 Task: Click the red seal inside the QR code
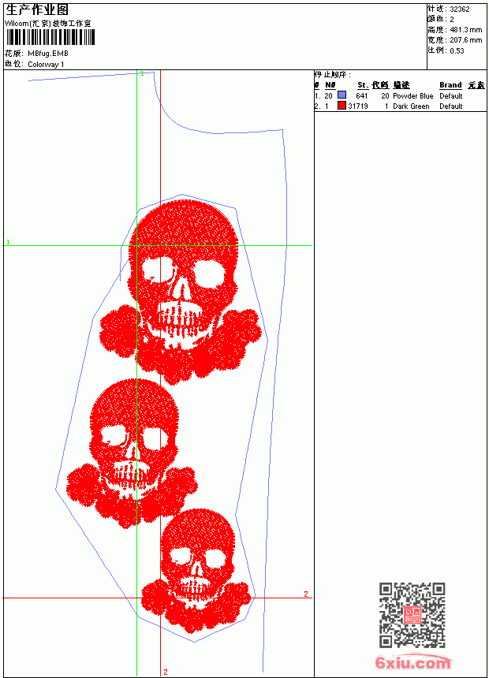point(412,615)
